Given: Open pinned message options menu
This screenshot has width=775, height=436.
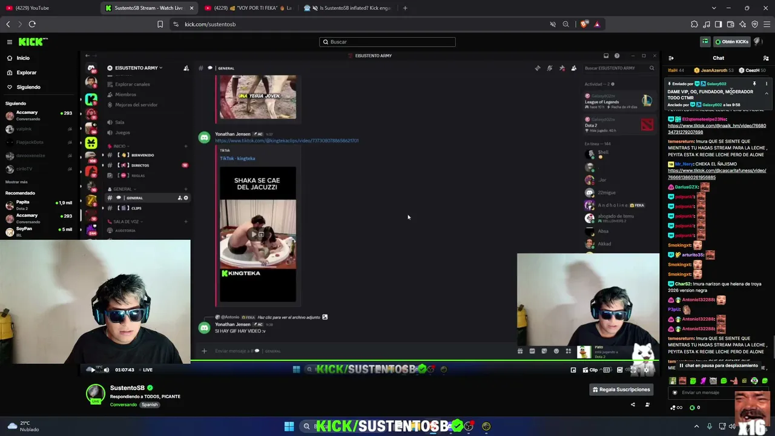Looking at the screenshot, I should (766, 84).
